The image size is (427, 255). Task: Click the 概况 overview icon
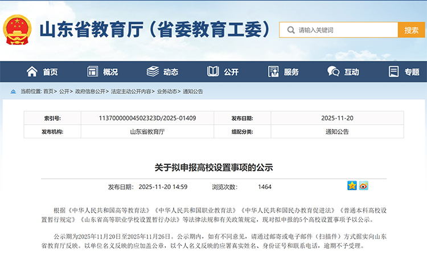[92, 72]
